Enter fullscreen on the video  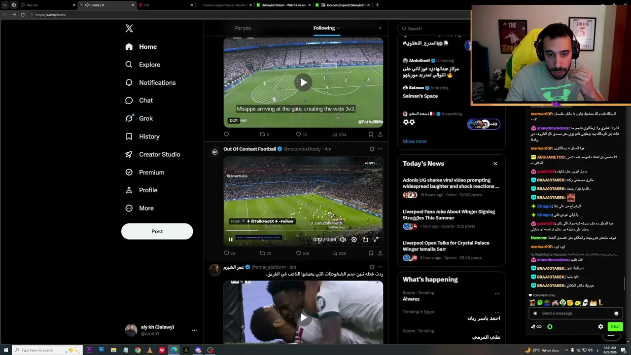tap(376, 240)
